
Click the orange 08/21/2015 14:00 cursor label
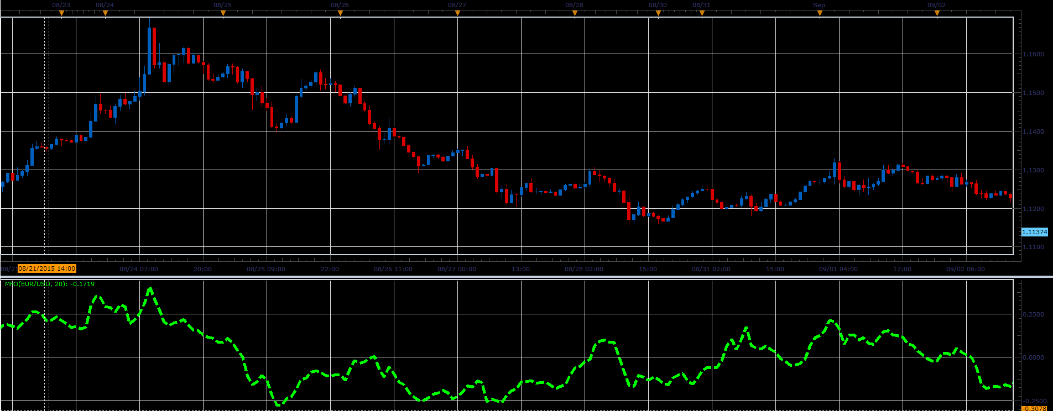pos(46,268)
